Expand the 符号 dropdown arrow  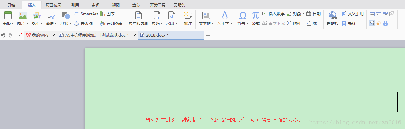[x=247, y=24]
